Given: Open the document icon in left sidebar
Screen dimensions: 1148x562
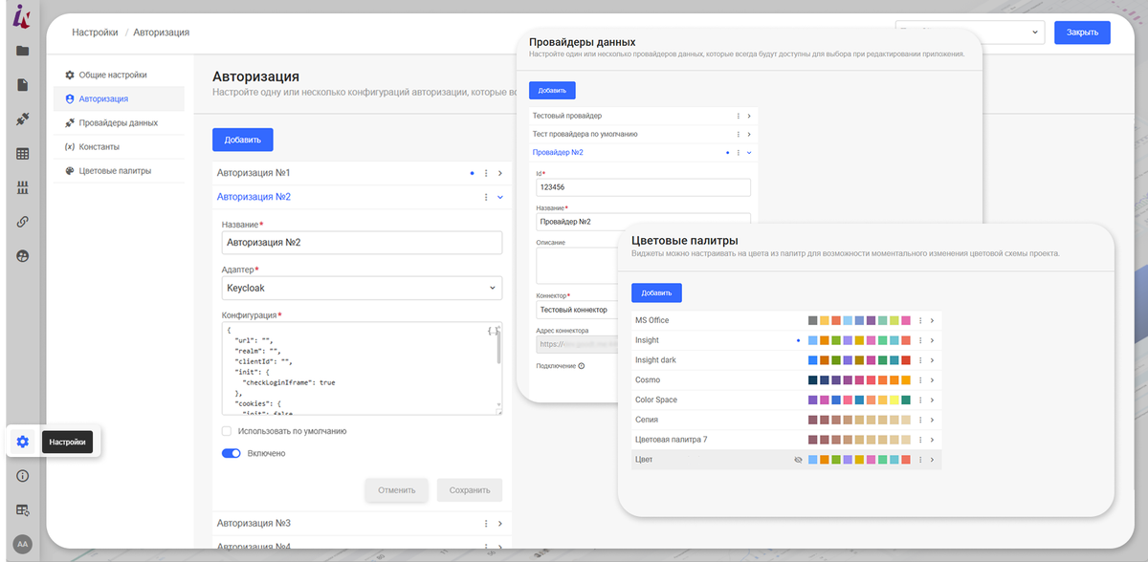Looking at the screenshot, I should [x=23, y=85].
